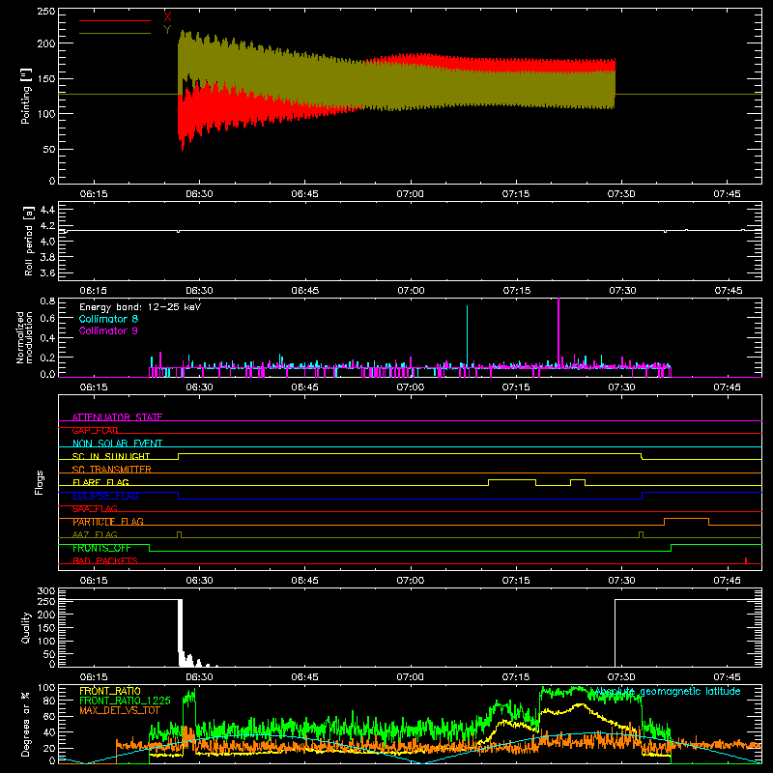
Task: Click the 06:15 label under the Flags plot
Action: pyautogui.click(x=94, y=581)
